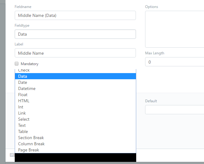Set the Max Length field value

175,62
